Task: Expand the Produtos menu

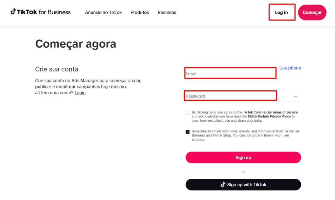Action: point(140,12)
